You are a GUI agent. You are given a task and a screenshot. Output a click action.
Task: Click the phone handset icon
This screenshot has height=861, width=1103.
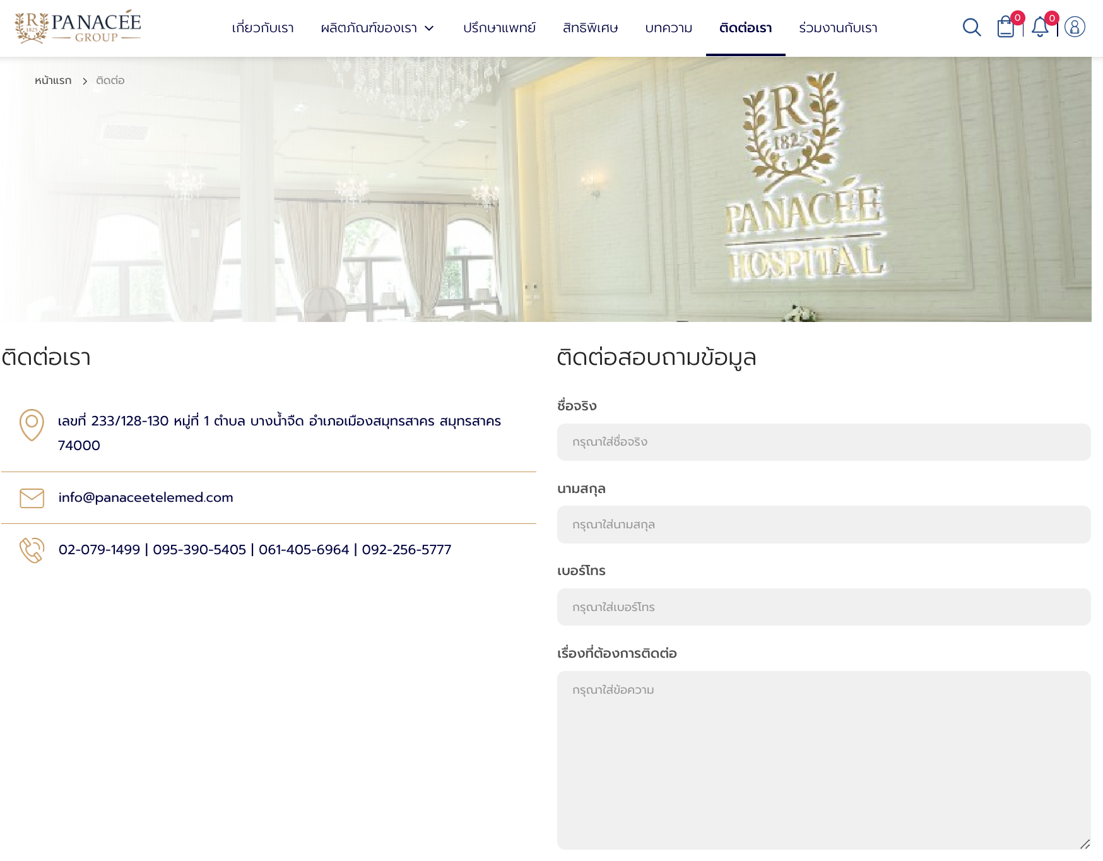tap(32, 550)
